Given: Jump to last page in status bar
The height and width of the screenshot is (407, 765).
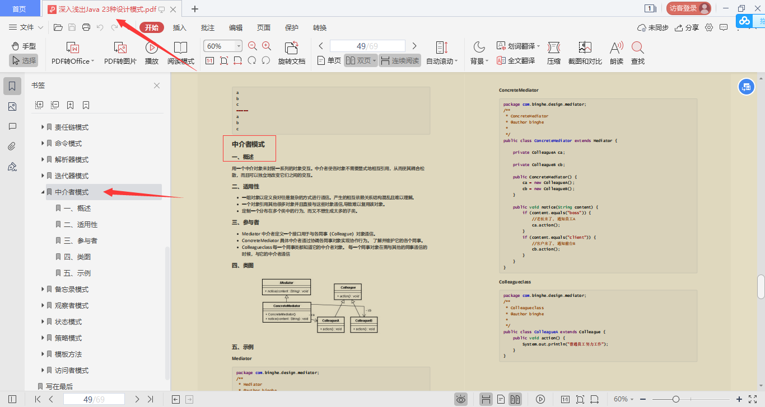Looking at the screenshot, I should coord(150,399).
